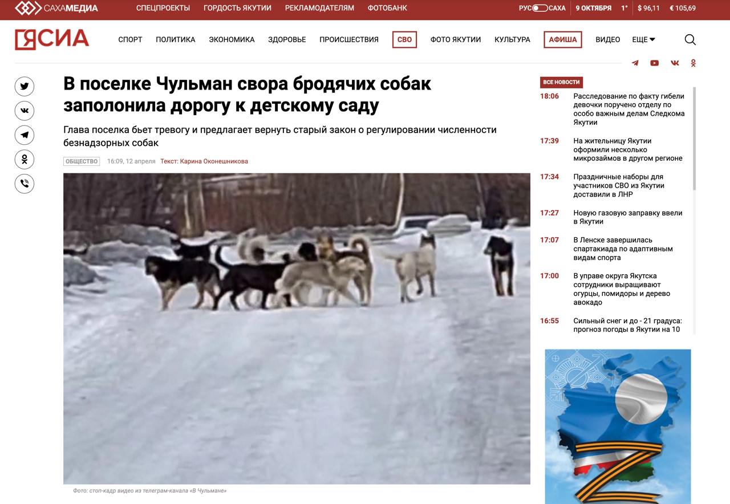Screen dimensions: 730x504
Task: Click the news feed scrollbar
Action: pyautogui.click(x=694, y=139)
